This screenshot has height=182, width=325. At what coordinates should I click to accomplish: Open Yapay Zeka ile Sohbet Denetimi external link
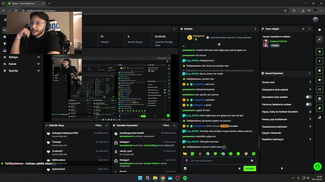pos(310,112)
